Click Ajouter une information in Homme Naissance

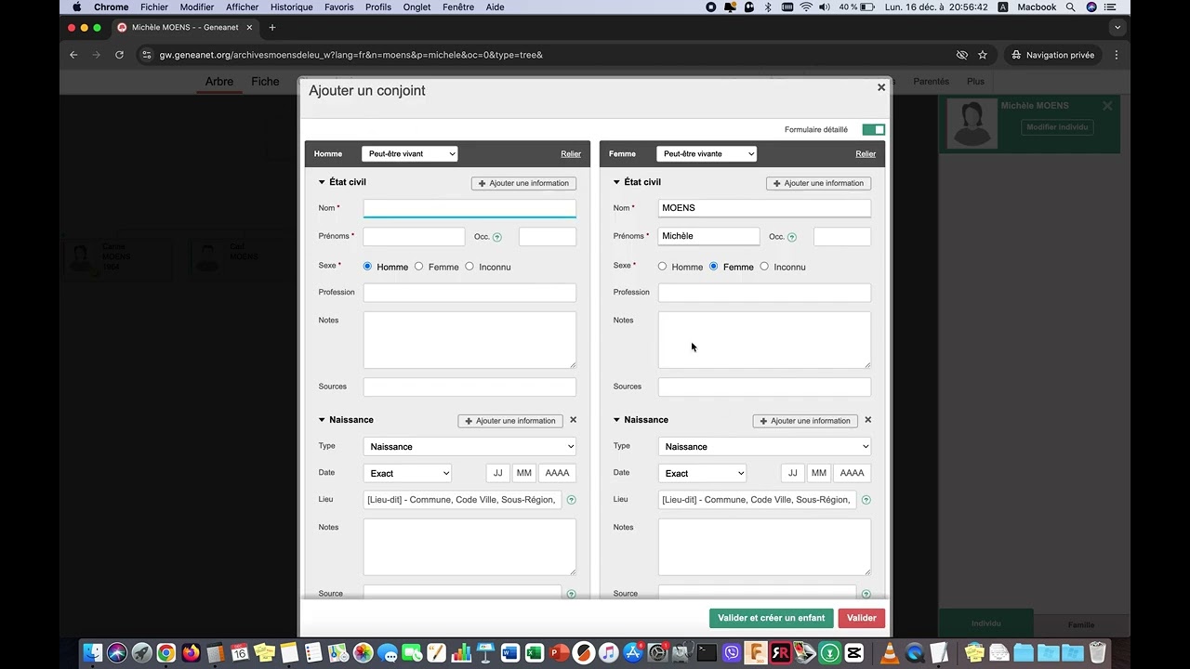pos(510,421)
